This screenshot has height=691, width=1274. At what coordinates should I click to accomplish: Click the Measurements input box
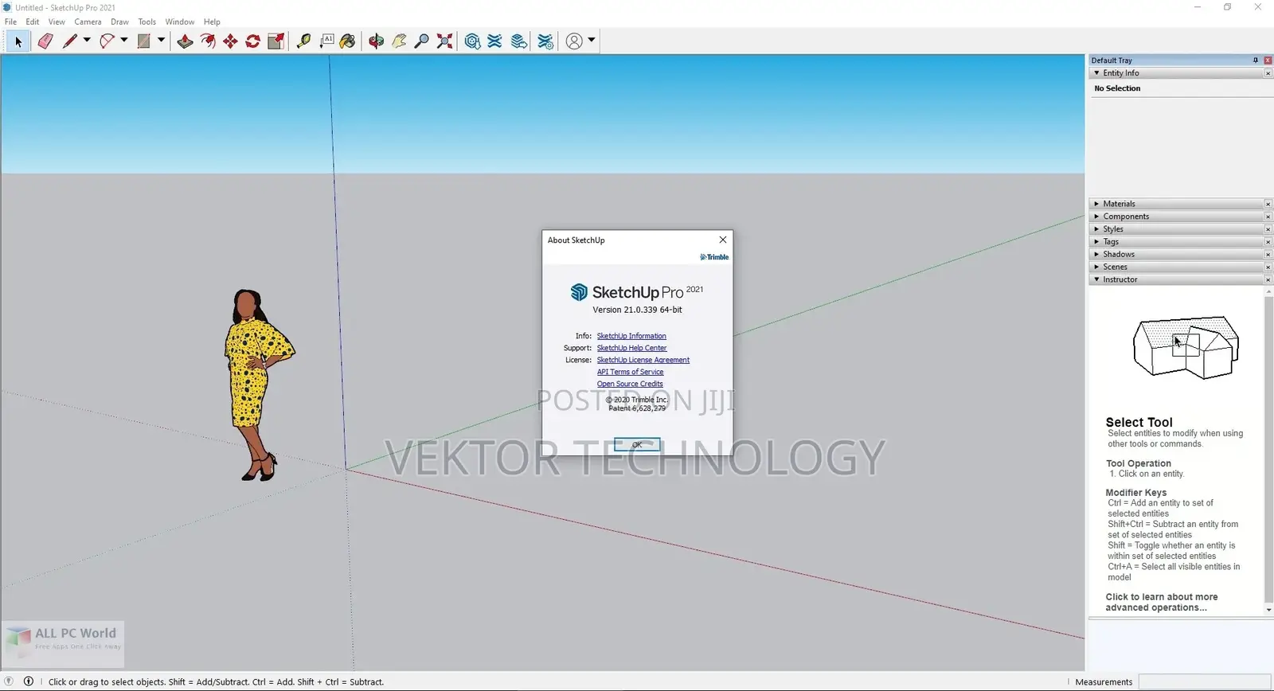pyautogui.click(x=1205, y=682)
